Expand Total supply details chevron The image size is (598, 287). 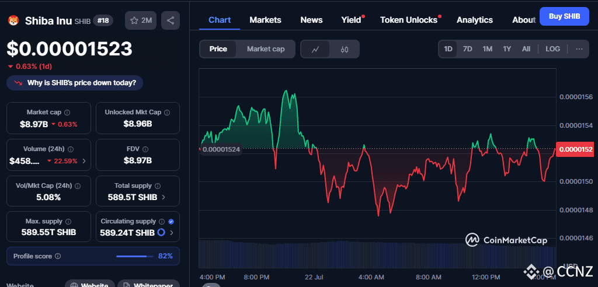click(164, 197)
